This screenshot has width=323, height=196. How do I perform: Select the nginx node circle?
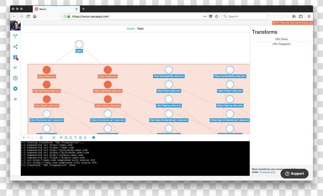[79, 44]
